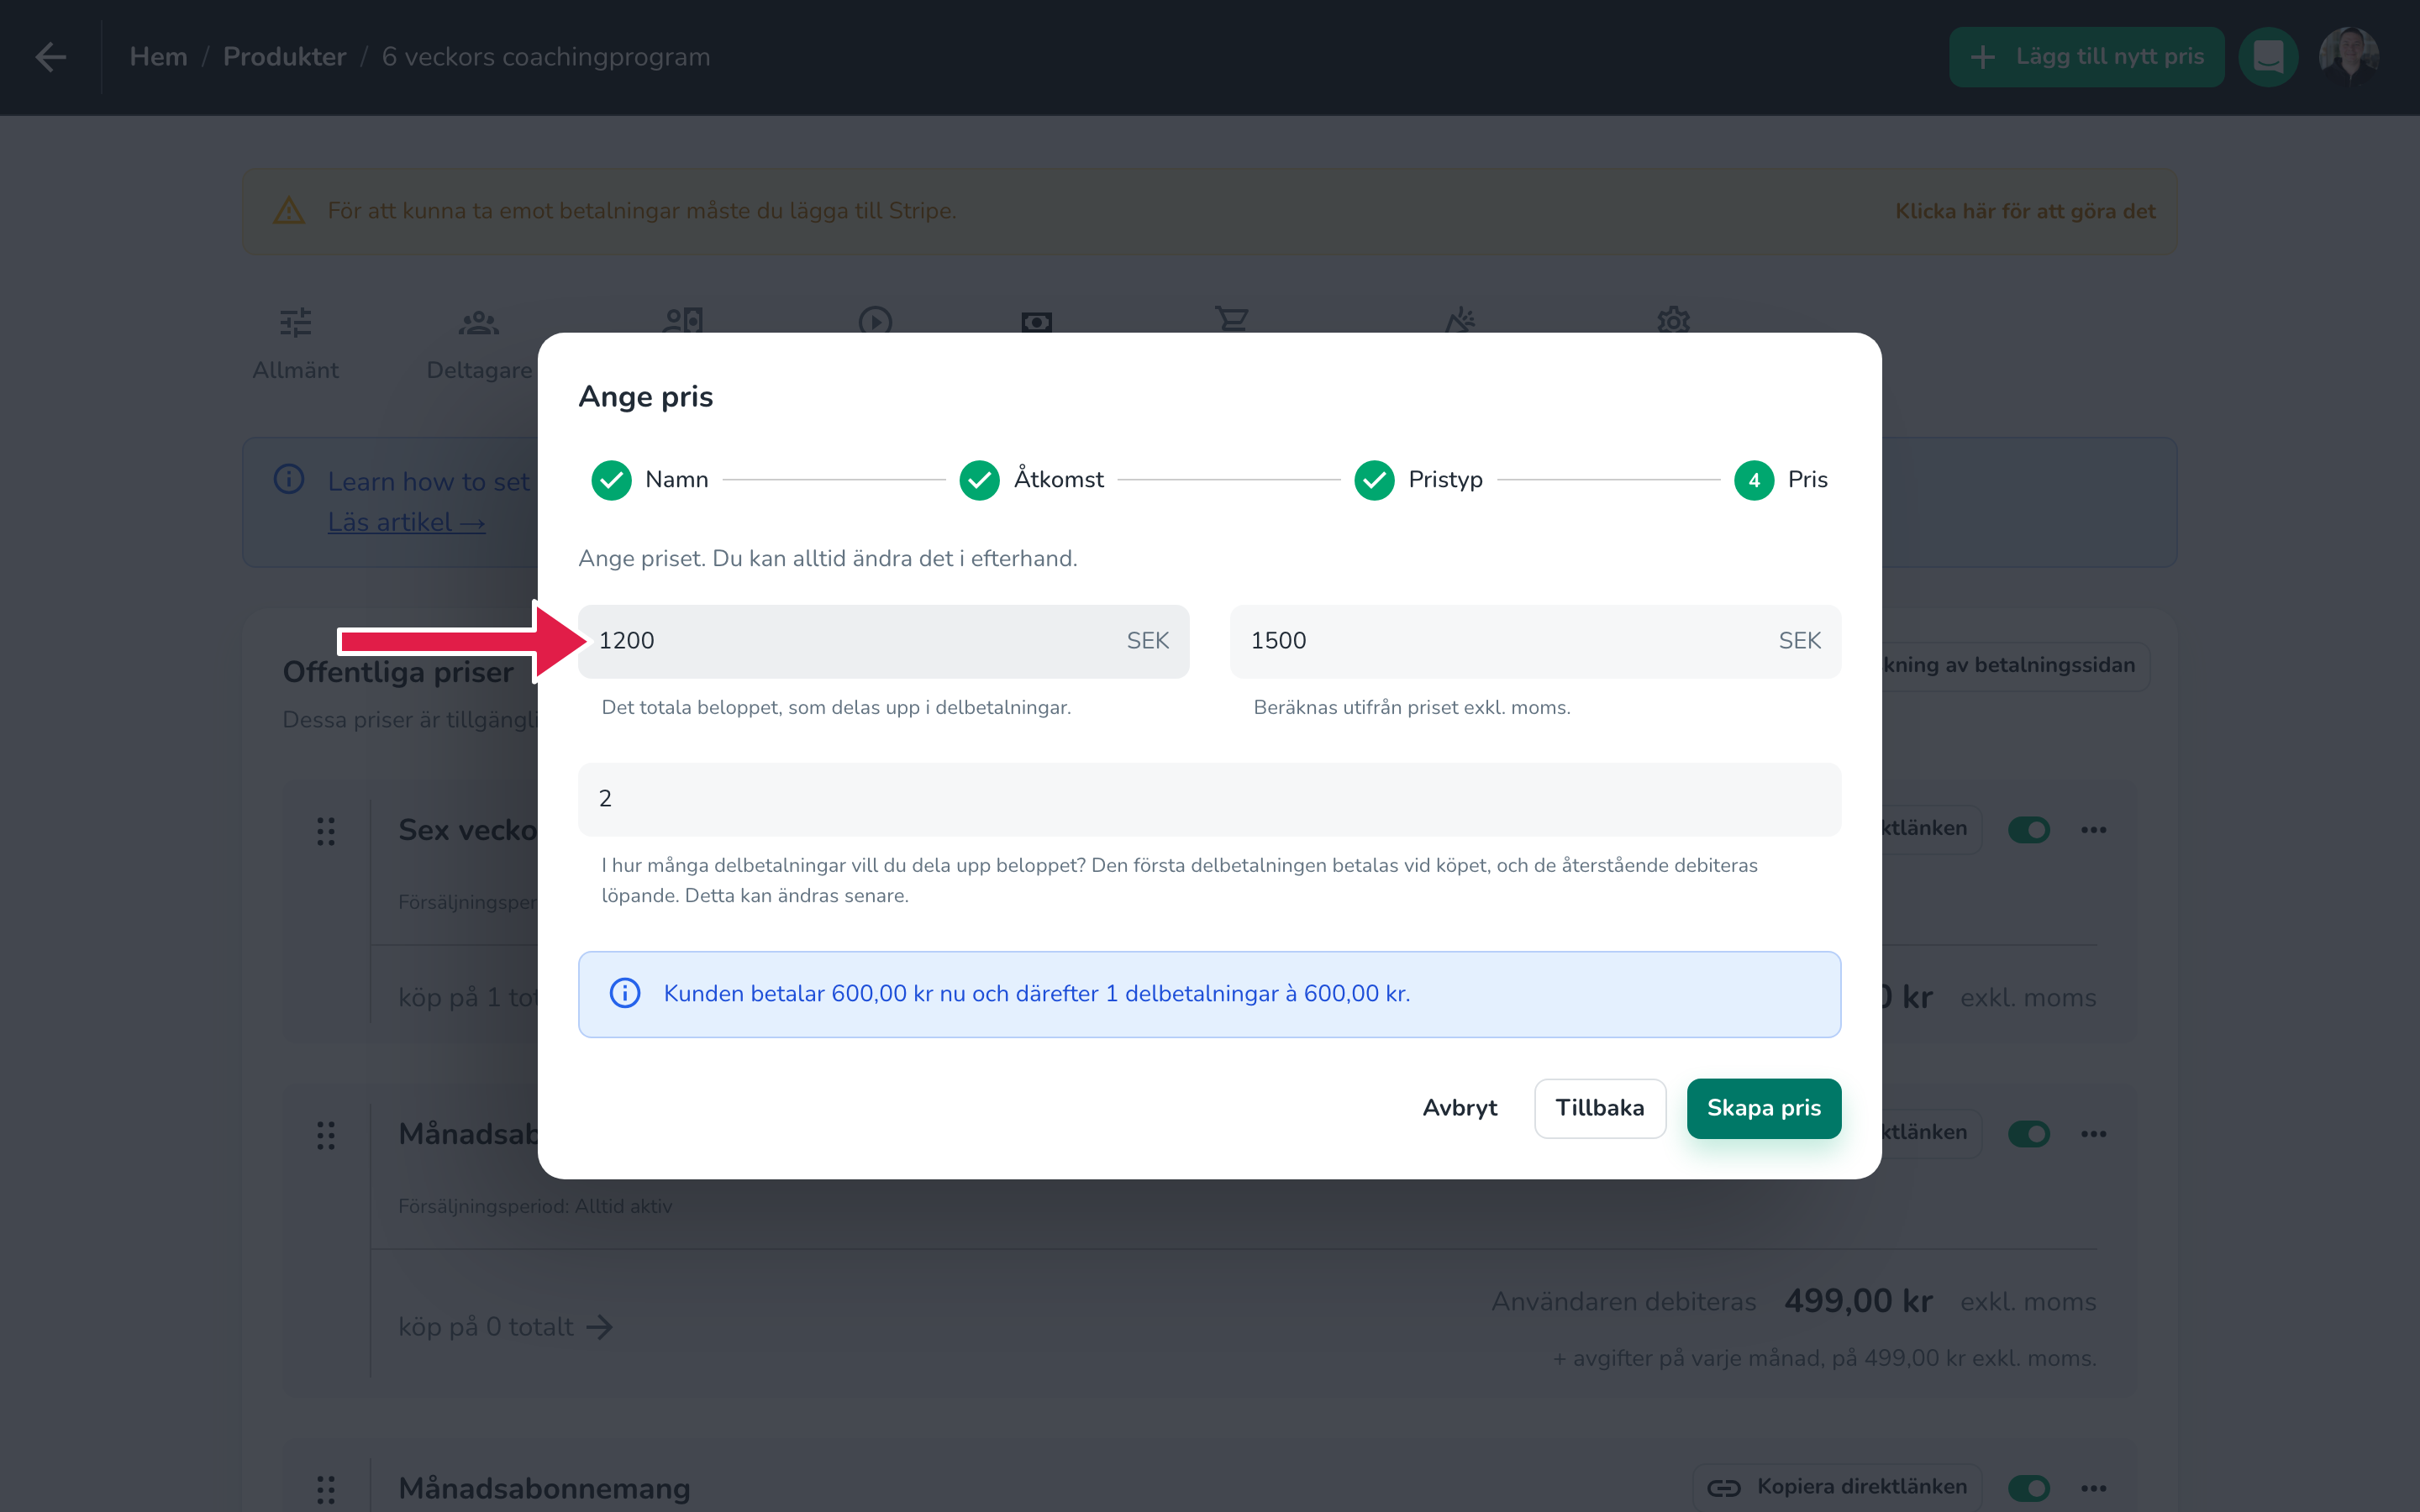Open the chat support bubble icon
2420x1512 pixels.
pyautogui.click(x=2268, y=57)
